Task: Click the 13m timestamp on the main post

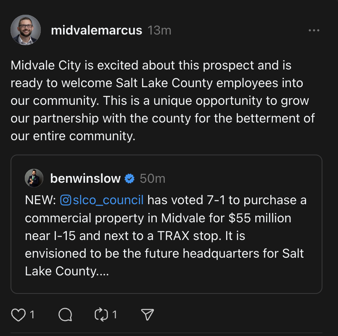Action: (x=158, y=30)
